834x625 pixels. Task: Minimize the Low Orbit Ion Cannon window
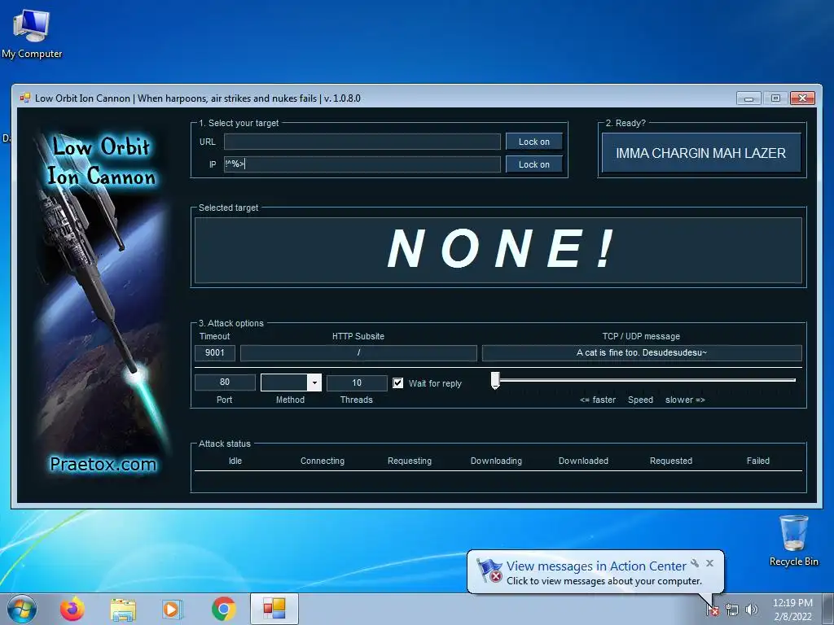(749, 98)
